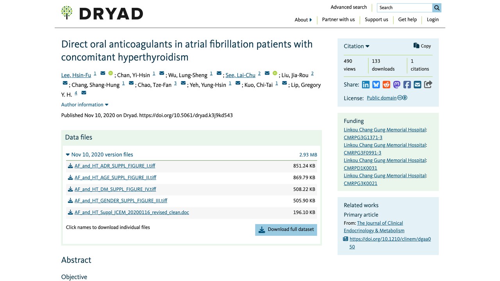Image resolution: width=500 pixels, height=281 pixels.
Task: Open the Public domain license link
Action: 382,98
